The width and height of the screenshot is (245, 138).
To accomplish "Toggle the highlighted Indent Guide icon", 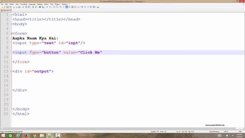I will 66,7.
